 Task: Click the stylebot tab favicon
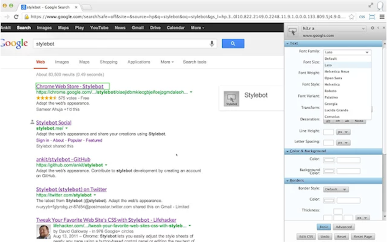(23, 7)
